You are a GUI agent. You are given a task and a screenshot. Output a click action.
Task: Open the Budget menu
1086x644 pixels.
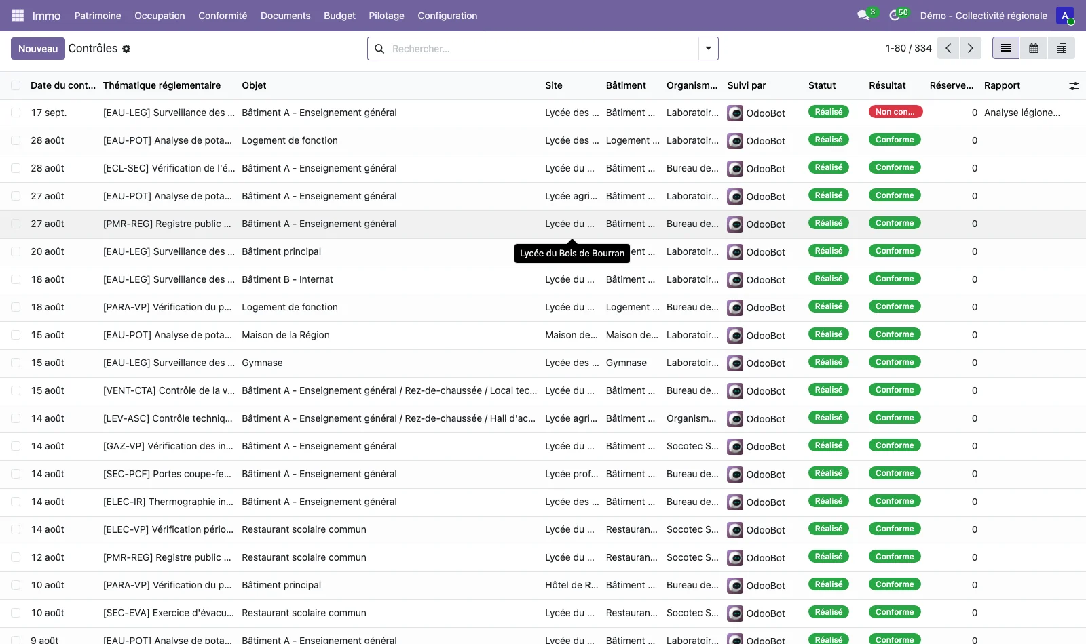click(x=339, y=16)
